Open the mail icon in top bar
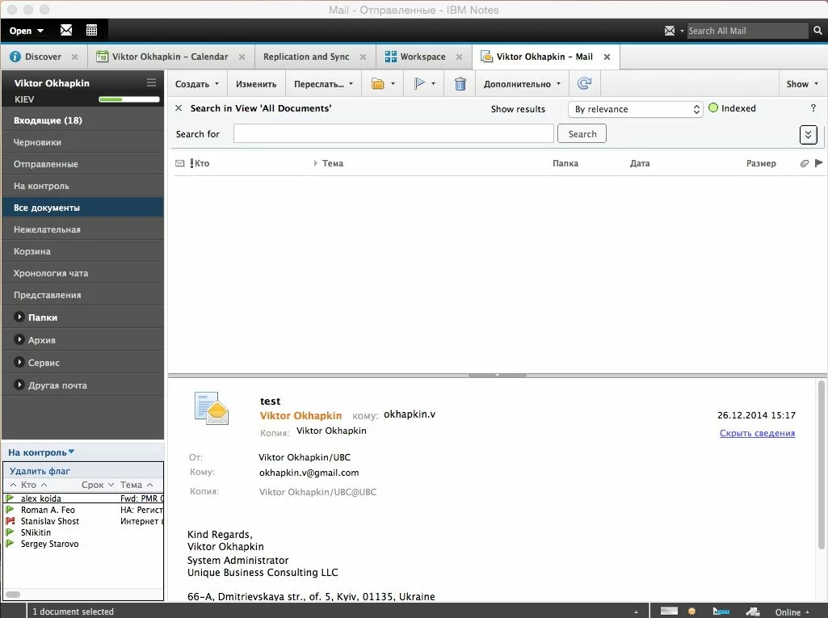The height and width of the screenshot is (618, 828). click(x=66, y=31)
